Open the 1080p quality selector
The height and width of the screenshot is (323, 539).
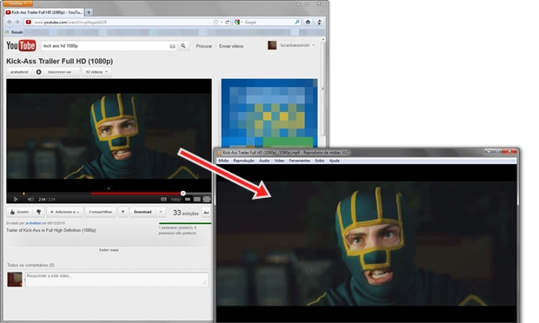pos(176,200)
